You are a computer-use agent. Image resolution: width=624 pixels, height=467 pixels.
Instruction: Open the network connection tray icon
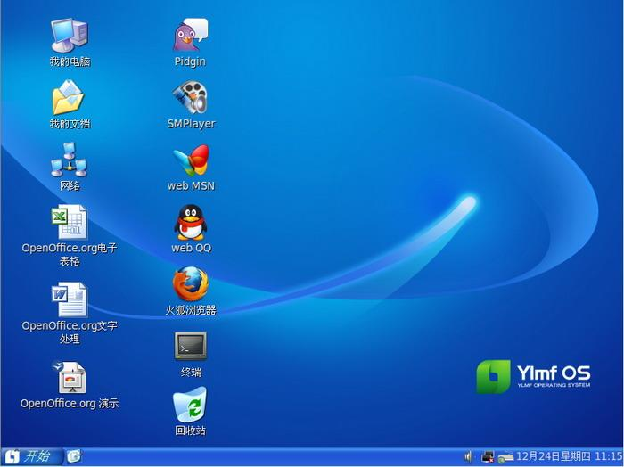pos(488,456)
